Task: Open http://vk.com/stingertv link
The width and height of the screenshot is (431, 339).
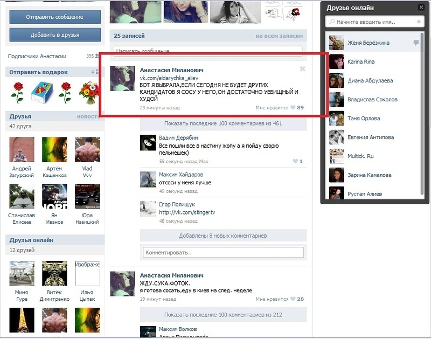Action: pos(187,212)
